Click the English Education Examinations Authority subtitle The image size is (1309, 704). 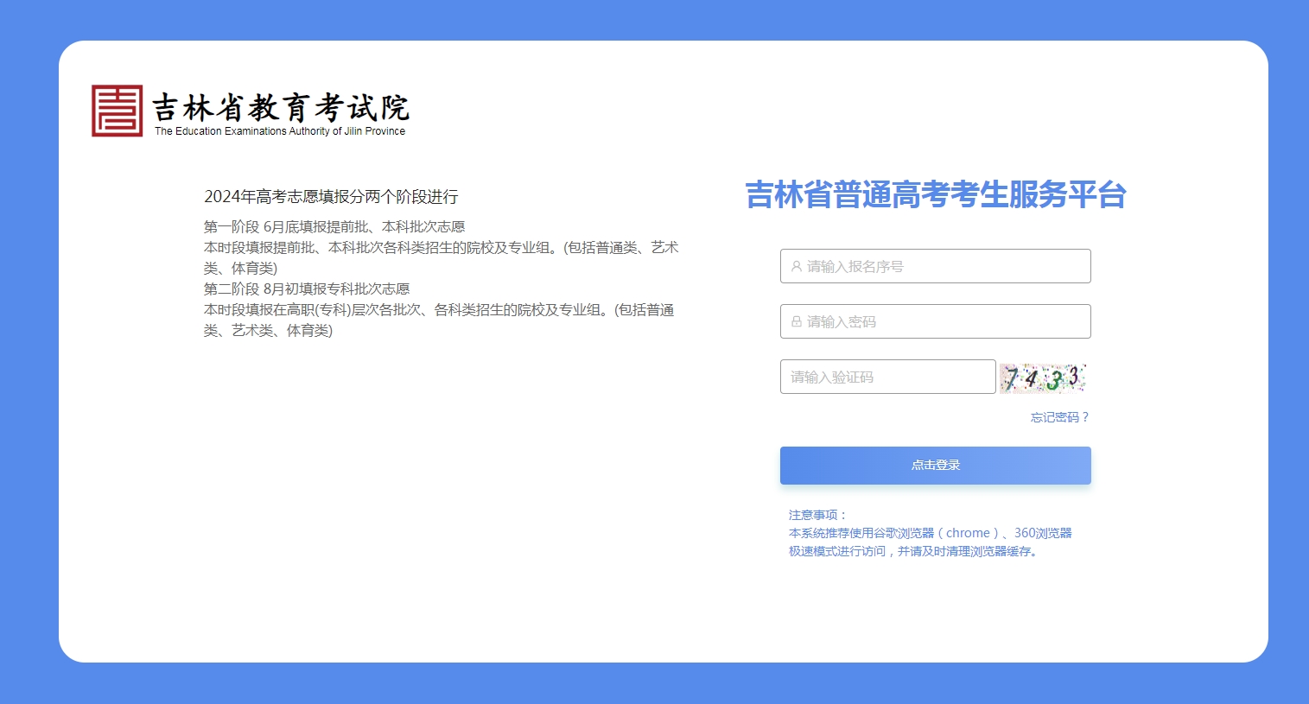tap(280, 131)
